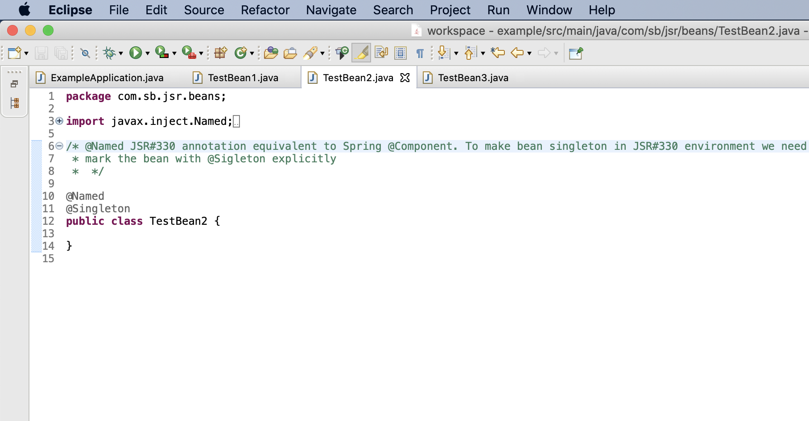Click the Pin Editor icon
This screenshot has height=421, width=809.
576,53
